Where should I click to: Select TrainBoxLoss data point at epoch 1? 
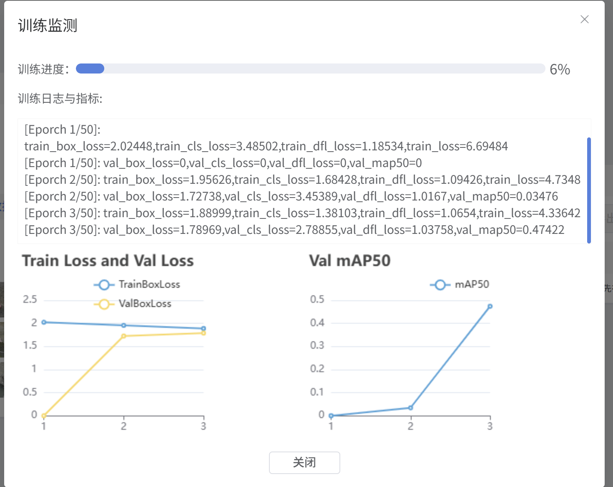(x=44, y=322)
